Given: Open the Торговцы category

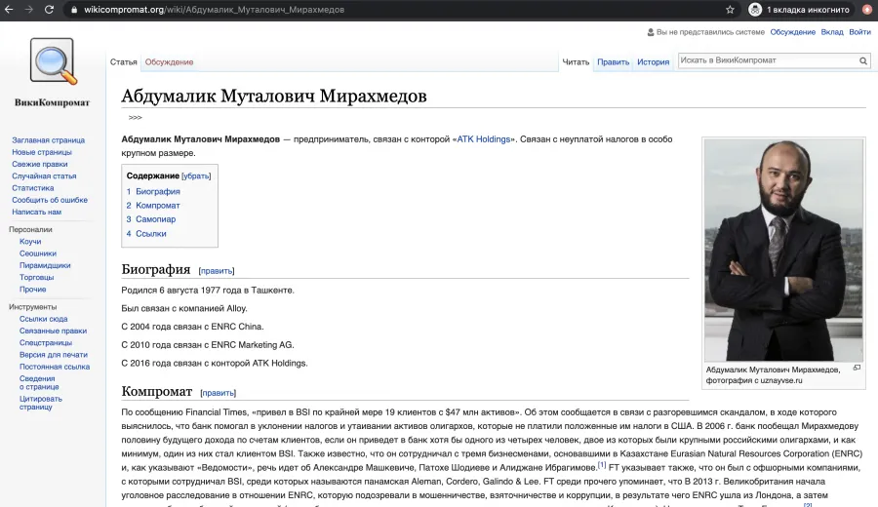Looking at the screenshot, I should 36,278.
